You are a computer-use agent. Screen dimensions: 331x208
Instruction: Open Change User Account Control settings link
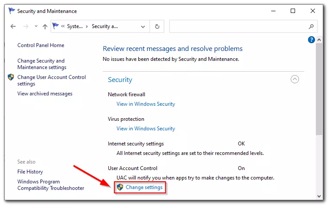52,80
